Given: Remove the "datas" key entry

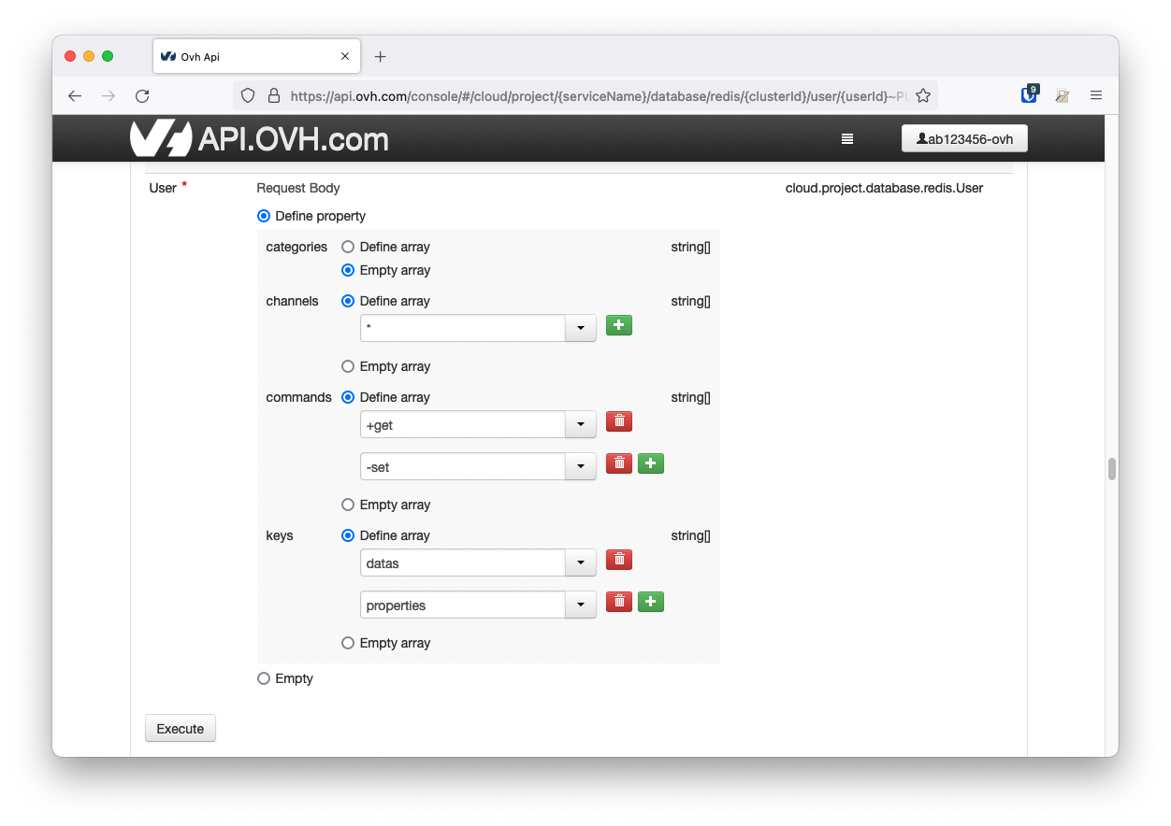Looking at the screenshot, I should (x=618, y=559).
